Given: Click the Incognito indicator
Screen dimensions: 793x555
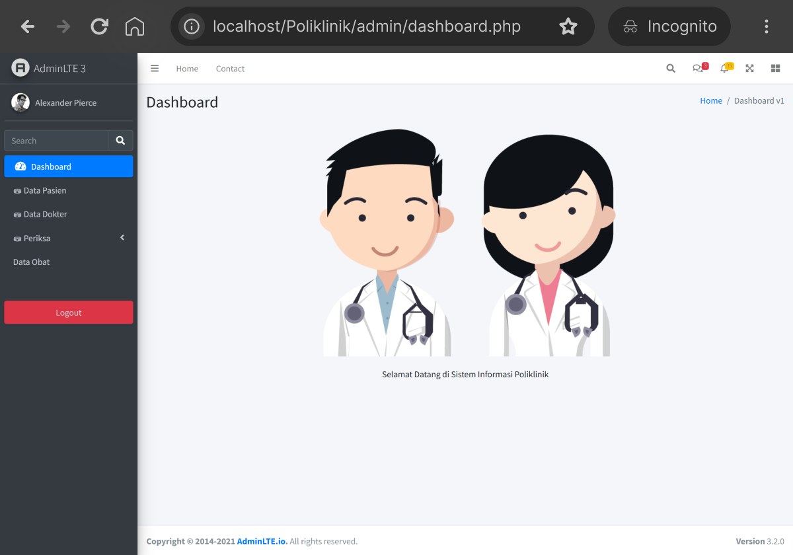Looking at the screenshot, I should pyautogui.click(x=669, y=26).
